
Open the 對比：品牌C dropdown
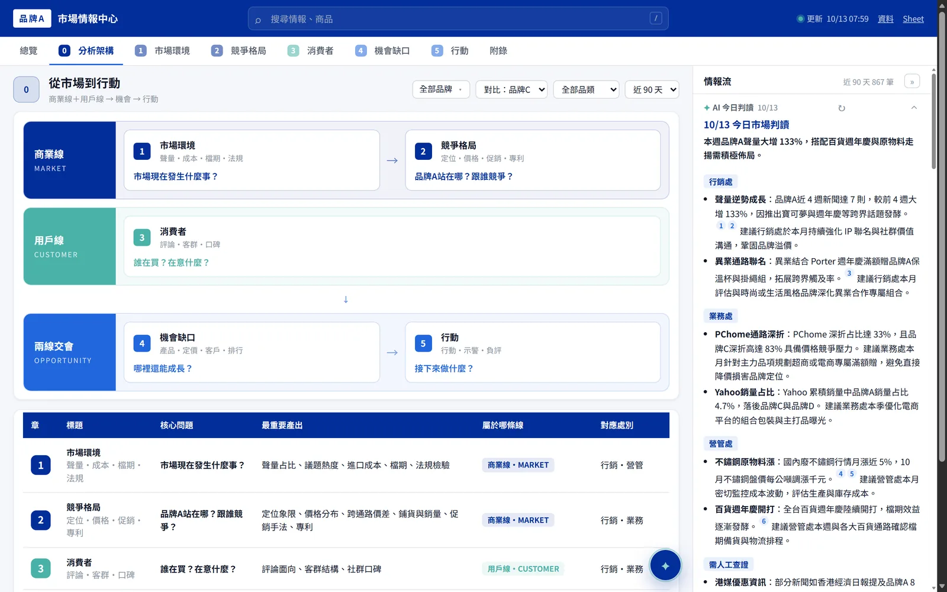coord(511,89)
